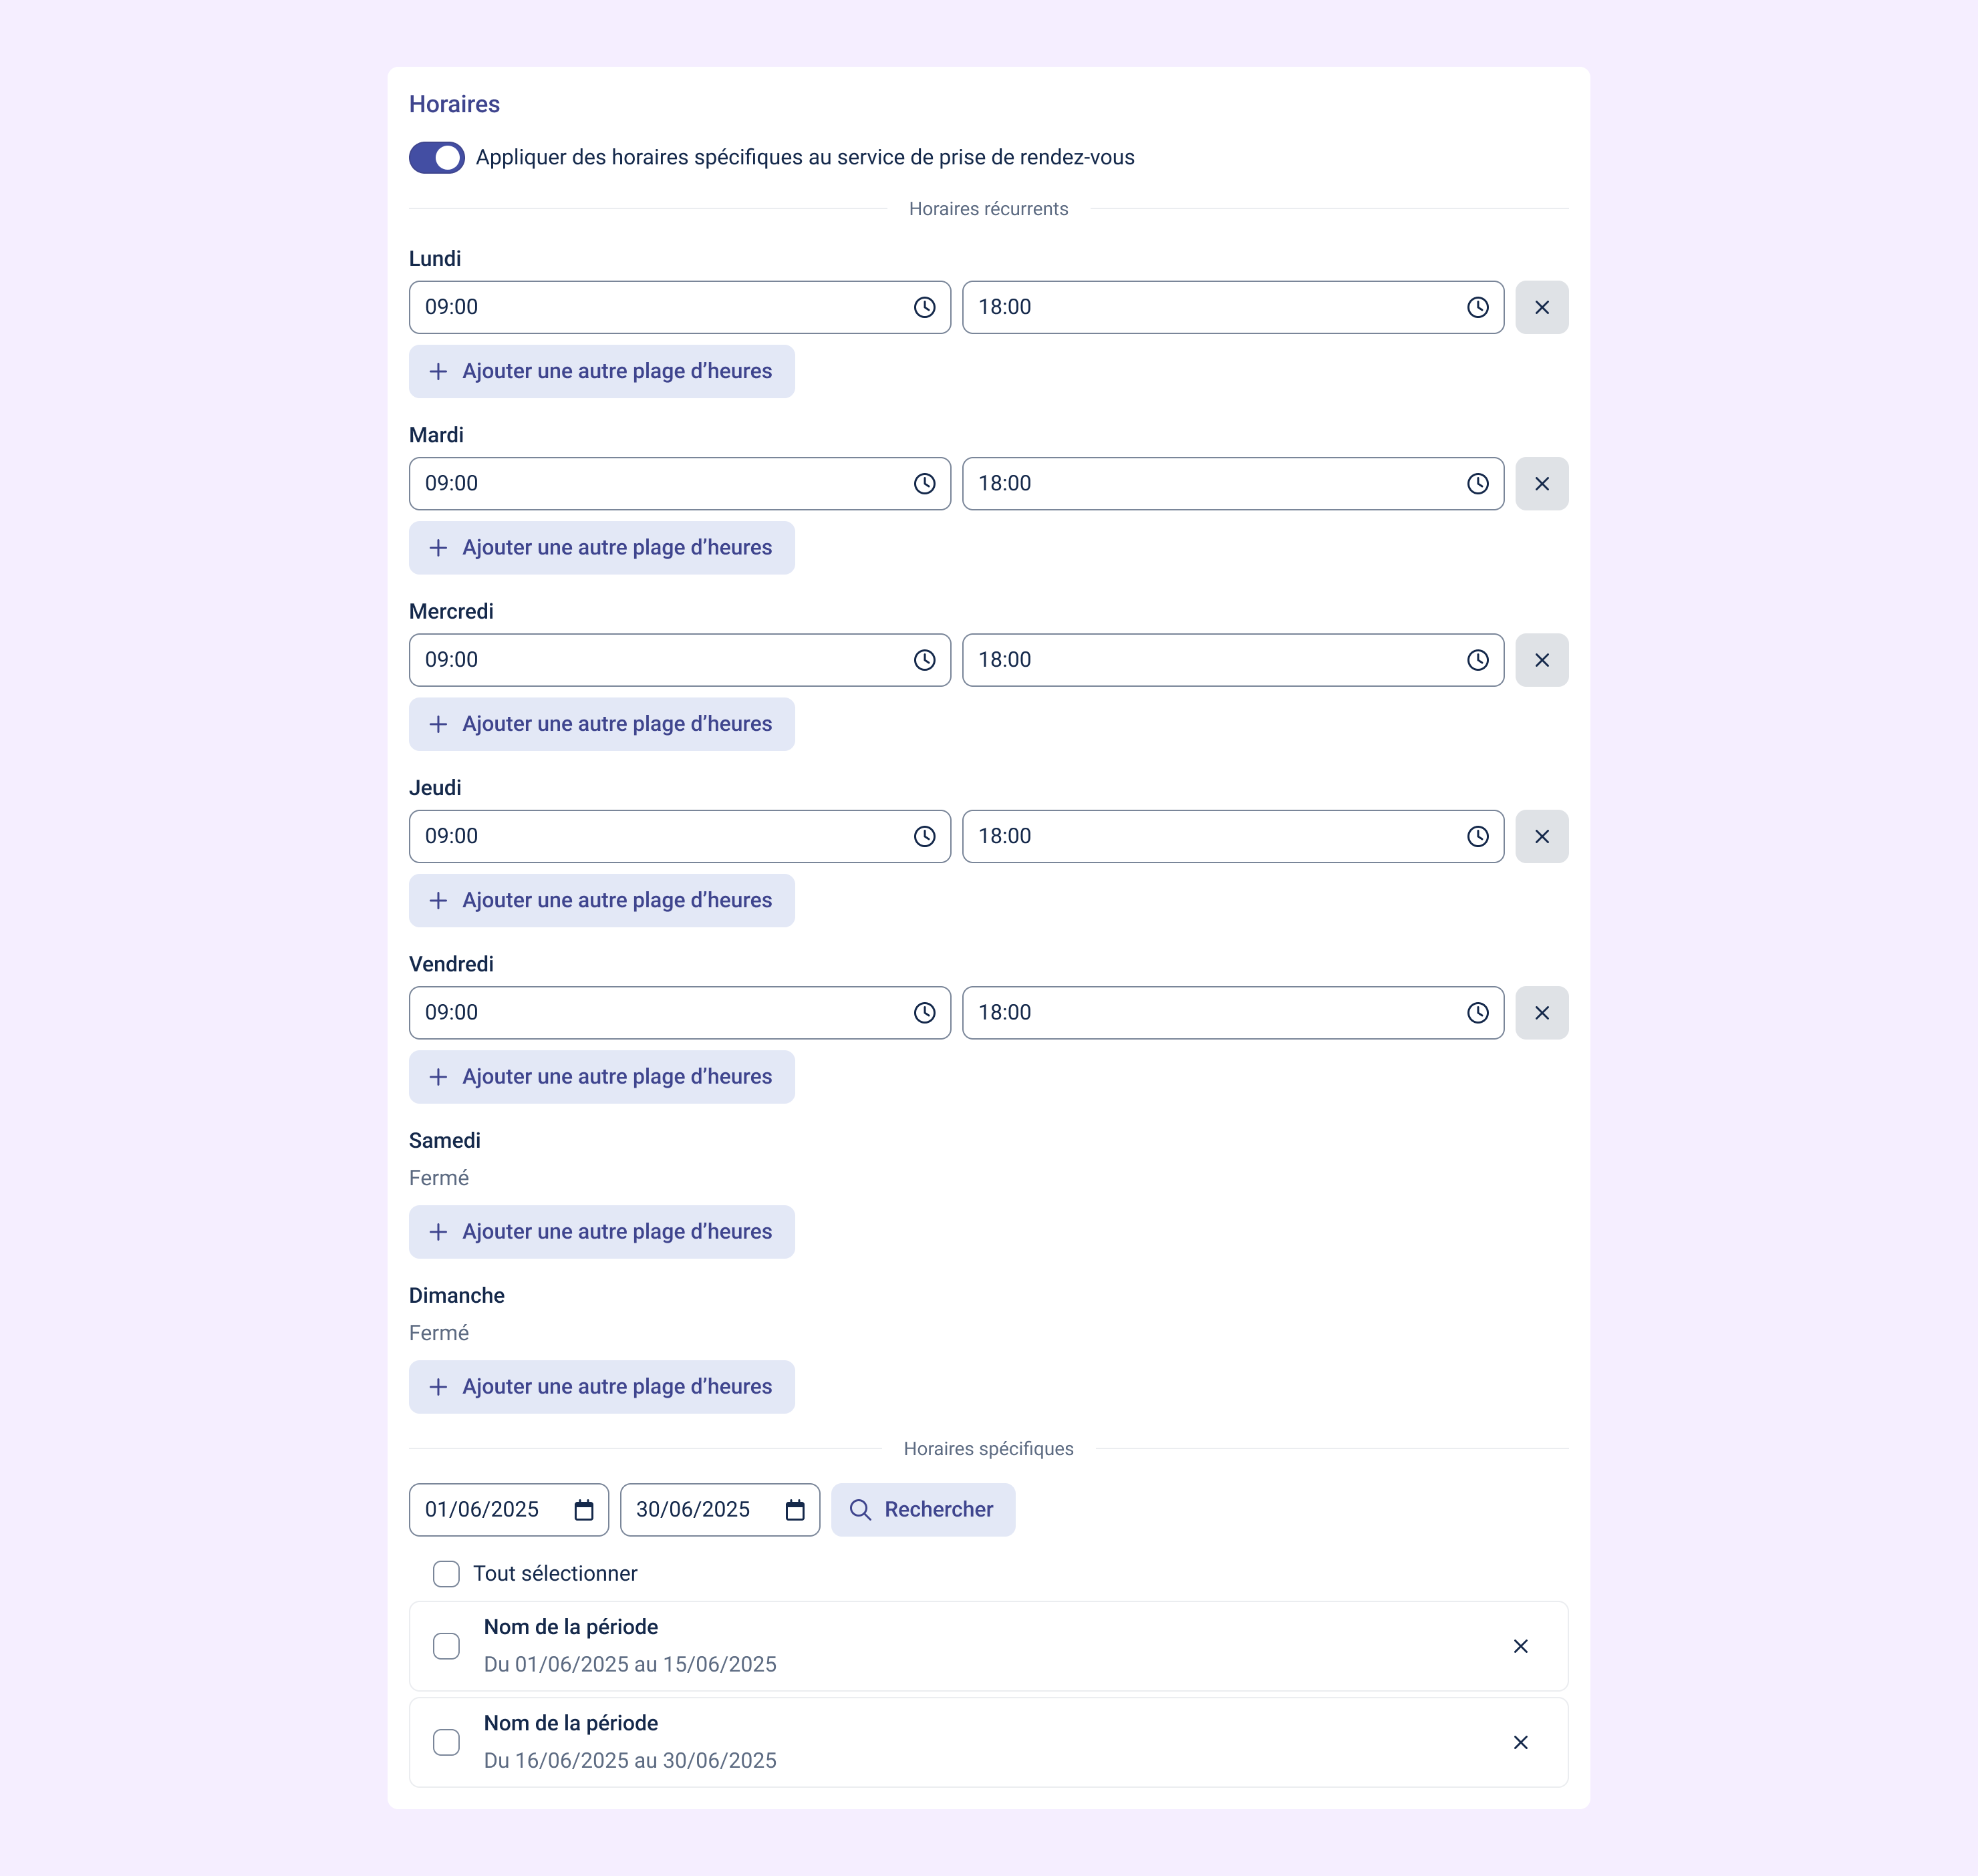This screenshot has height=1876, width=1978.
Task: Open calendar picker for end date 30/06/2025
Action: click(x=795, y=1510)
